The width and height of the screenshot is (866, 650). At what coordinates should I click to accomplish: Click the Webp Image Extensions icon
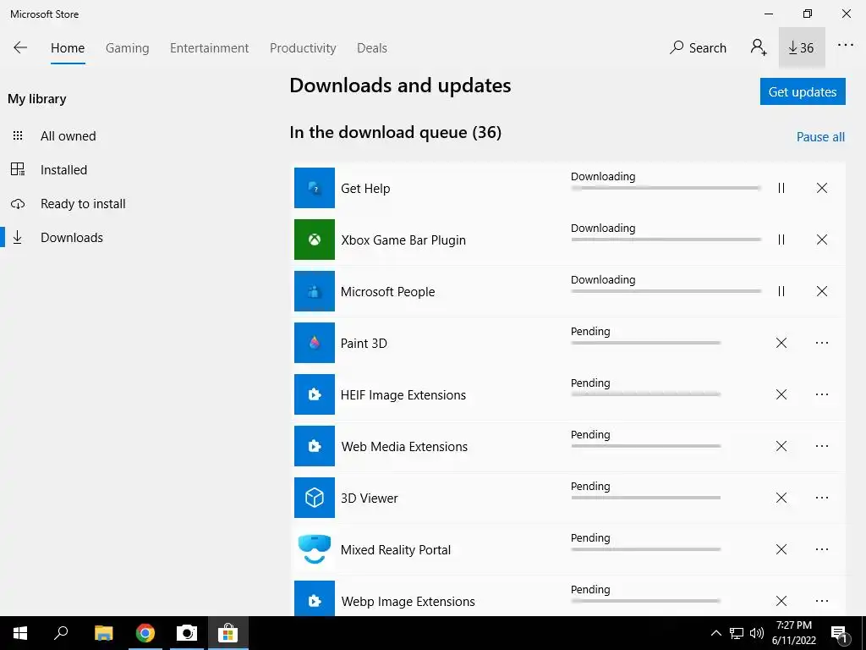click(315, 599)
